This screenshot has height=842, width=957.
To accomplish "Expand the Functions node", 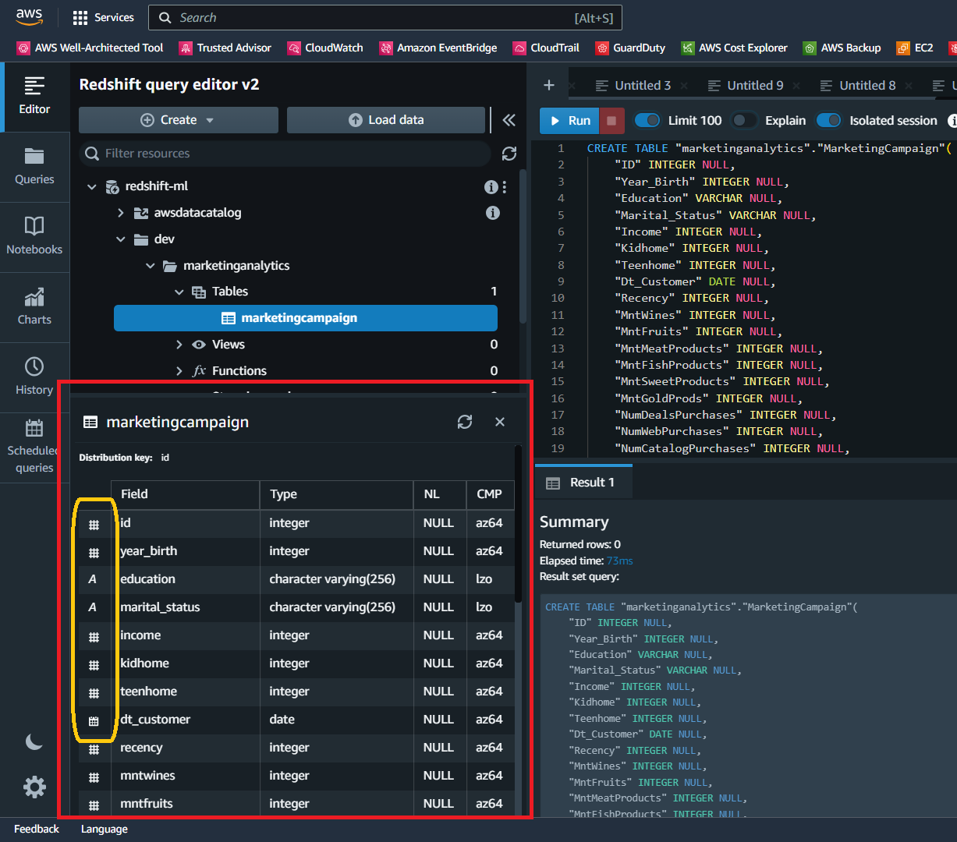I will tap(179, 371).
